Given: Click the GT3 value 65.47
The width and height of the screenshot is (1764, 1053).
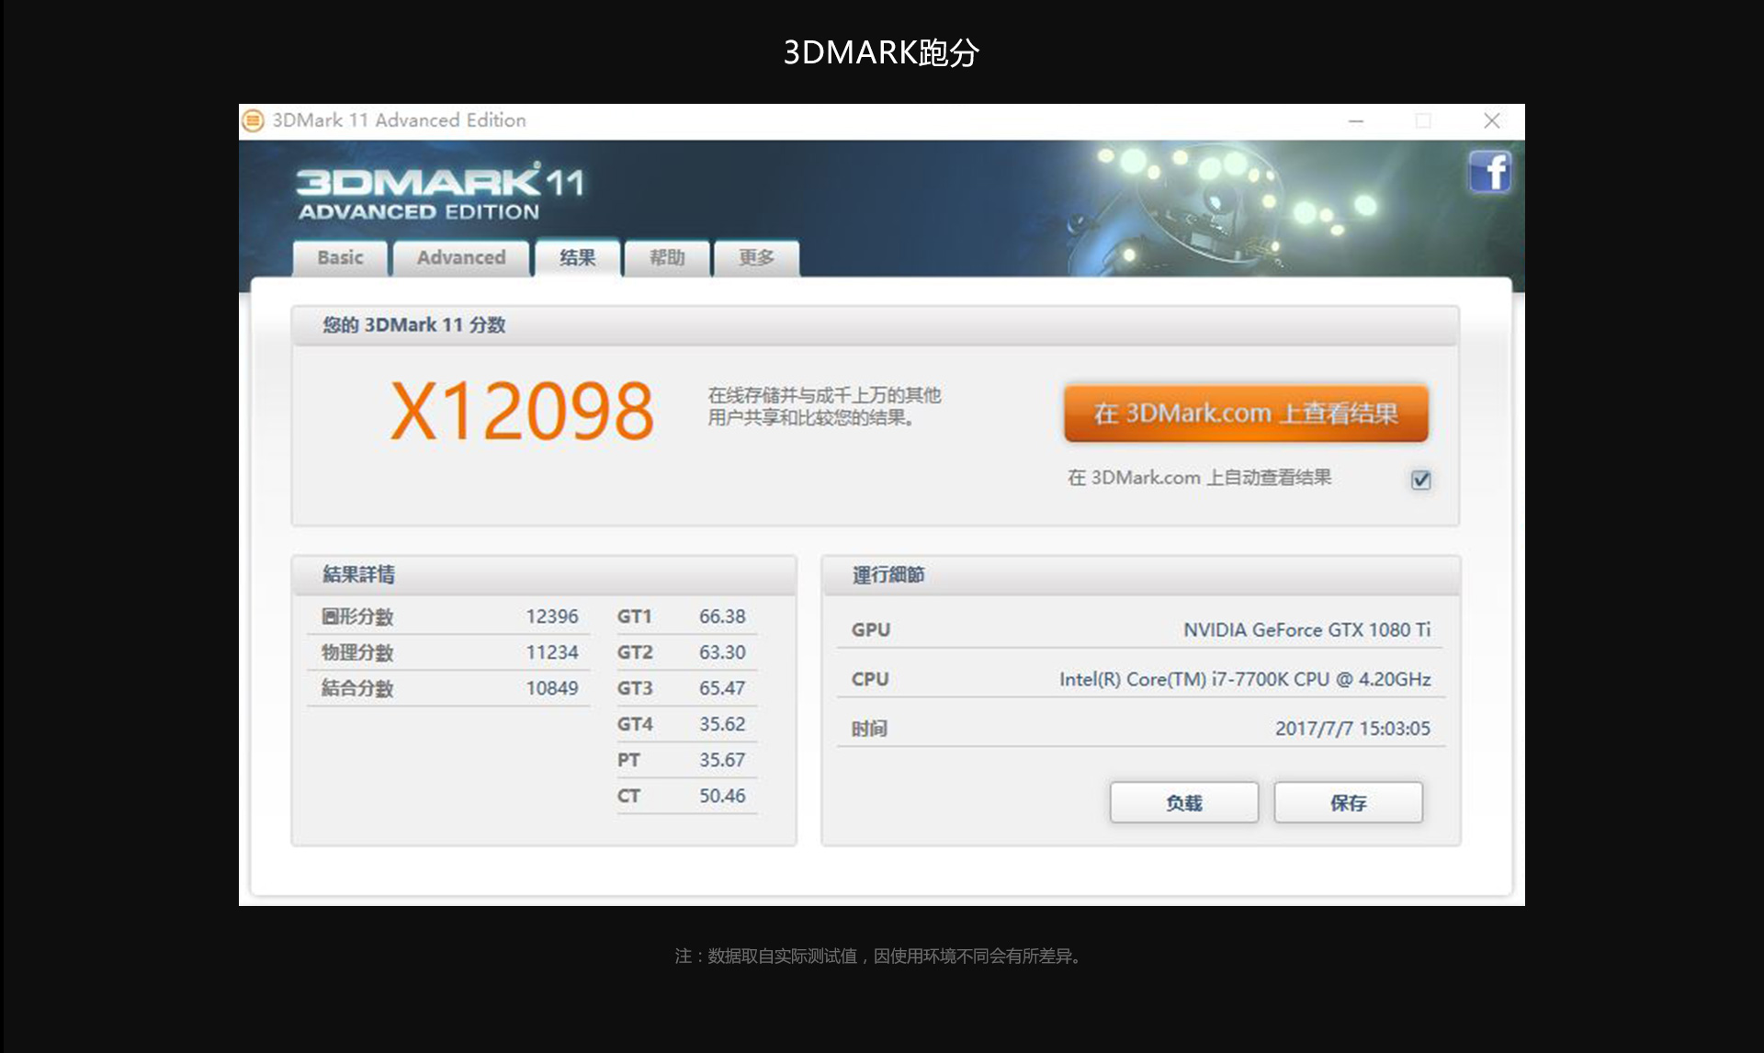Looking at the screenshot, I should tap(722, 688).
